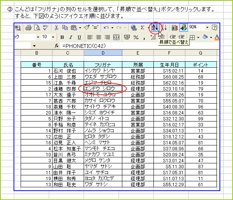
Task: Click Font Color A icon
Action: pyautogui.click(x=217, y=37)
